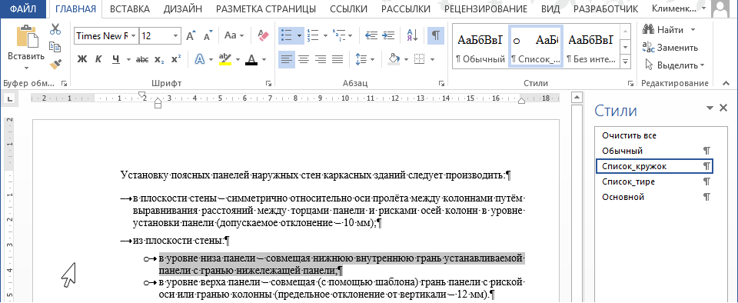Apply the Обычный style from Styles pane
Viewport: 738px width, 303px height.
coord(654,151)
